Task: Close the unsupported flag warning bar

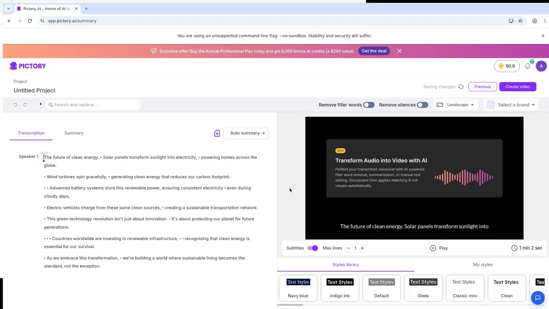Action: point(543,36)
